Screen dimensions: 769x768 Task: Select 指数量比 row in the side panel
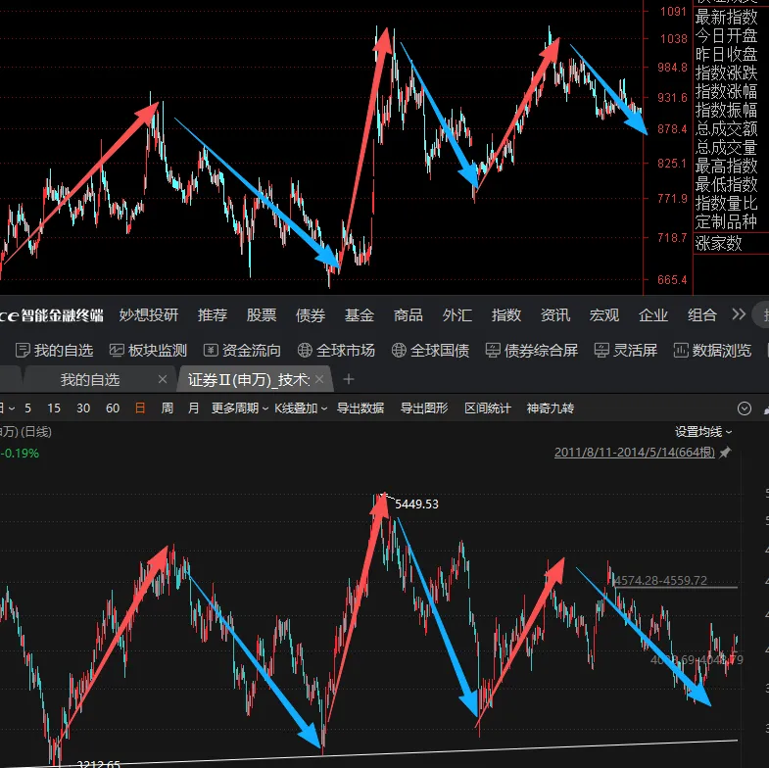click(x=726, y=203)
